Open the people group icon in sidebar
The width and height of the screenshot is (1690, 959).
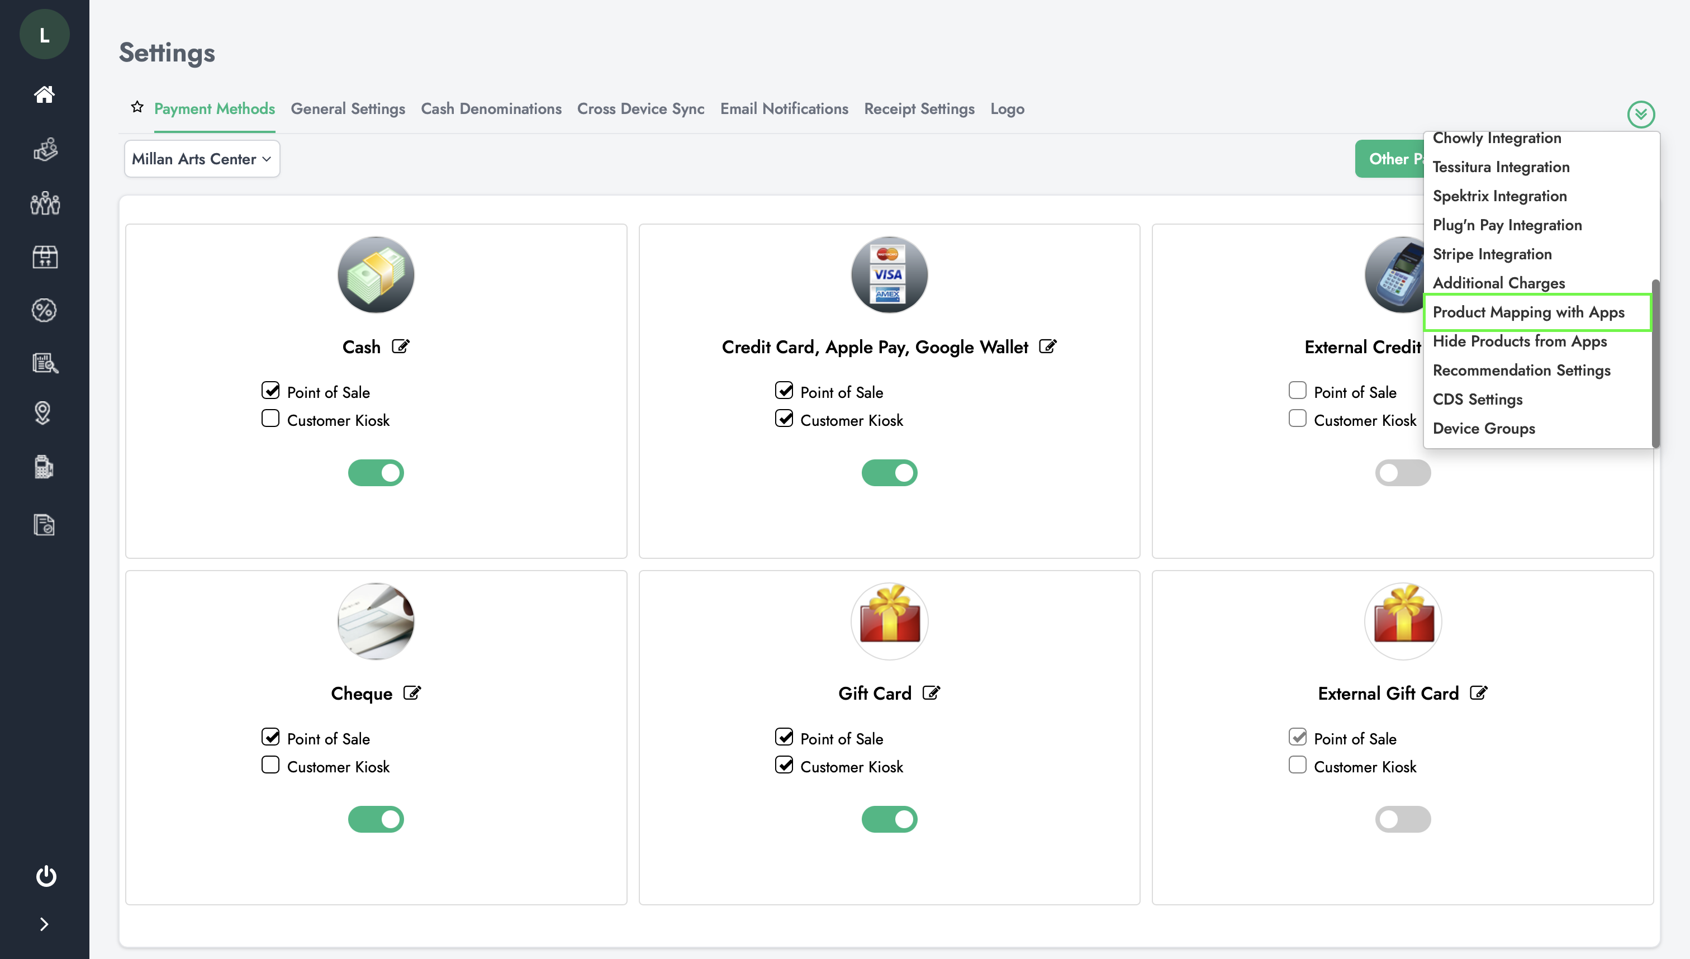[45, 203]
